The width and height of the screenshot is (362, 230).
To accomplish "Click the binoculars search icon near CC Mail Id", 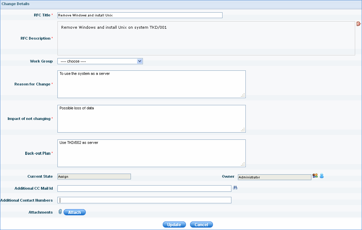I will click(x=235, y=188).
